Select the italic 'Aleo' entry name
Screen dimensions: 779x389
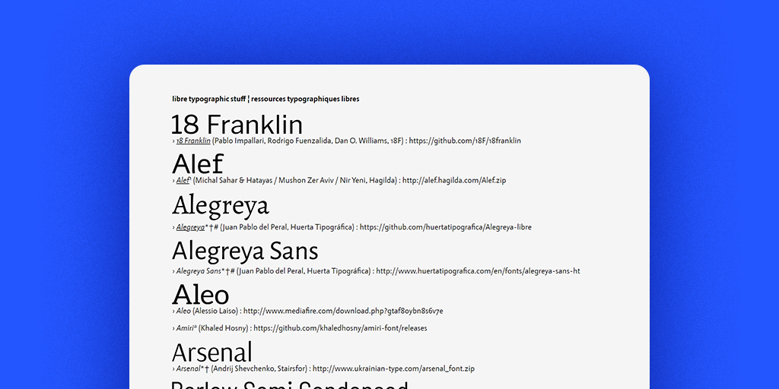[x=183, y=311]
